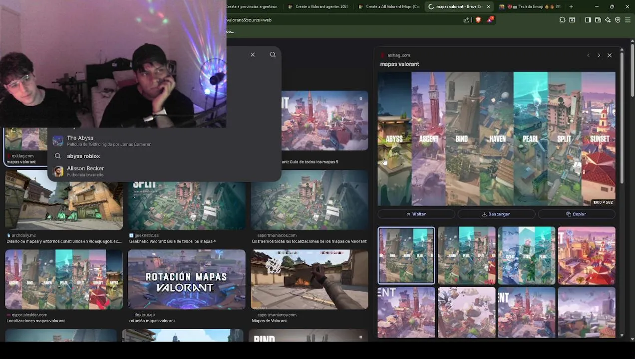Open archdaily.mx map design image
635x359 pixels.
tap(63, 199)
